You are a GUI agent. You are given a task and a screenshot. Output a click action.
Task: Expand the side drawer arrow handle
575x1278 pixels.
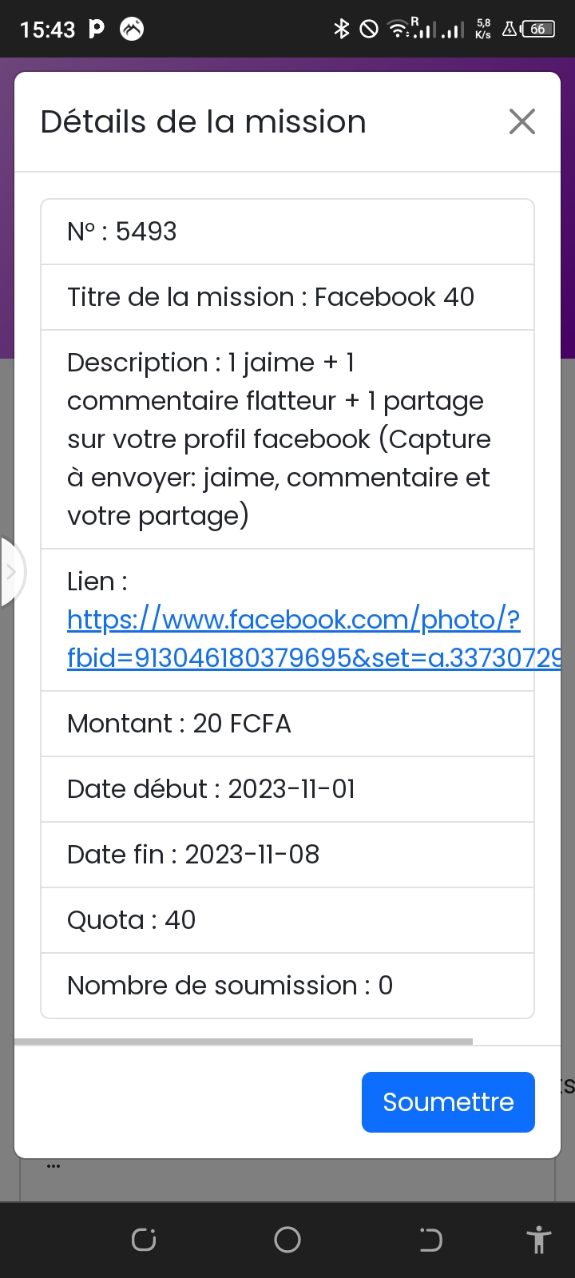pyautogui.click(x=11, y=572)
